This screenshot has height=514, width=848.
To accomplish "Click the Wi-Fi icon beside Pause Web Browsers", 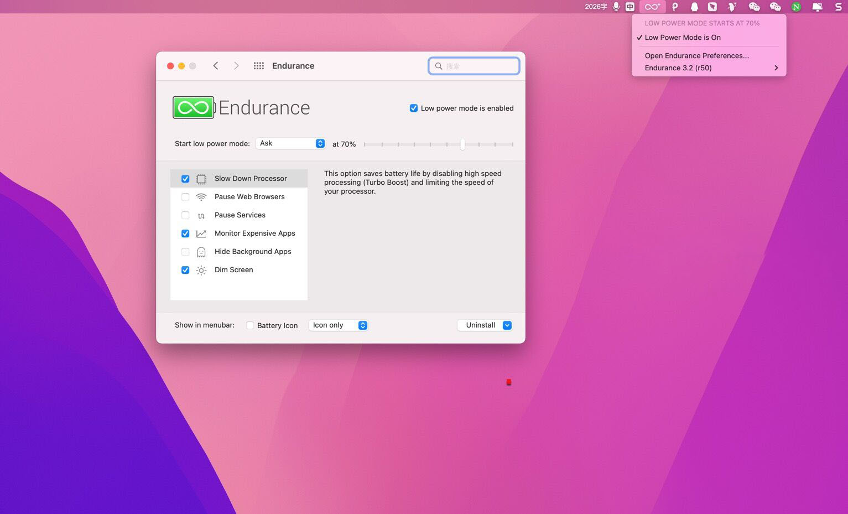I will click(201, 197).
